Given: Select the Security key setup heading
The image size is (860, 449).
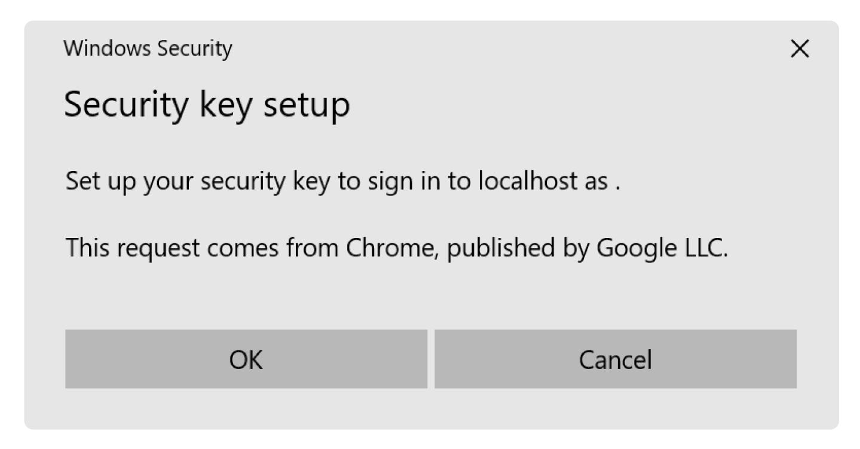Looking at the screenshot, I should (x=207, y=103).
